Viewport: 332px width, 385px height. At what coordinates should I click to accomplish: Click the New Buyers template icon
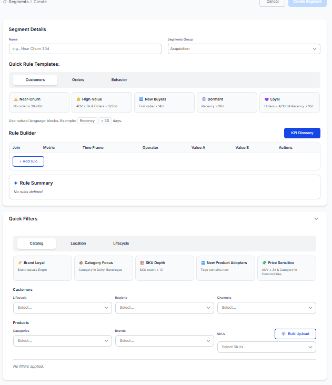click(x=141, y=99)
